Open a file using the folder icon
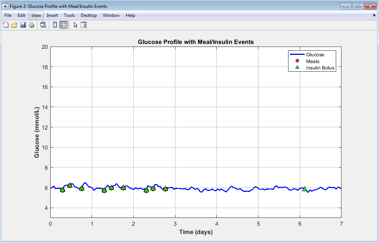The image size is (379, 243). 14,25
